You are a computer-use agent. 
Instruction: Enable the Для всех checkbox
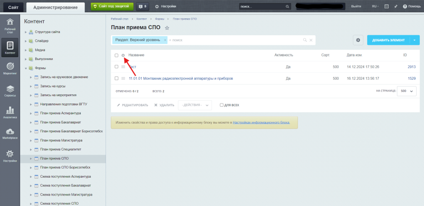point(222,105)
